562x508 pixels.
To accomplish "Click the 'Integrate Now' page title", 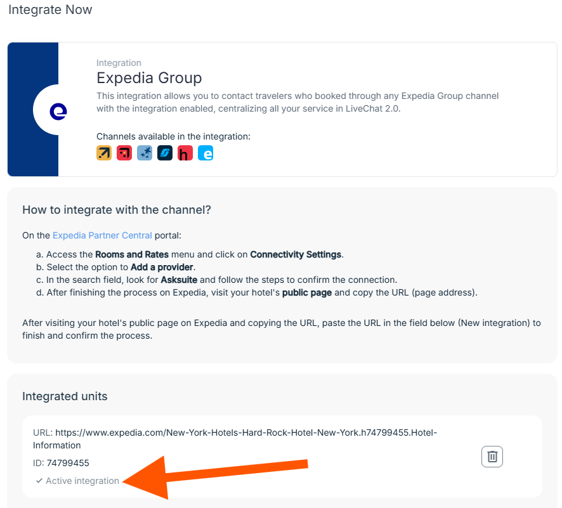I will [50, 10].
